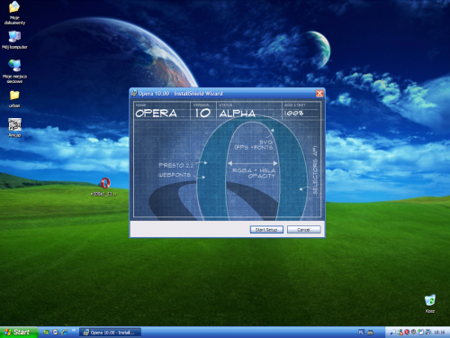Click the network tray icon with red badge
This screenshot has height=338, width=450.
click(400, 333)
